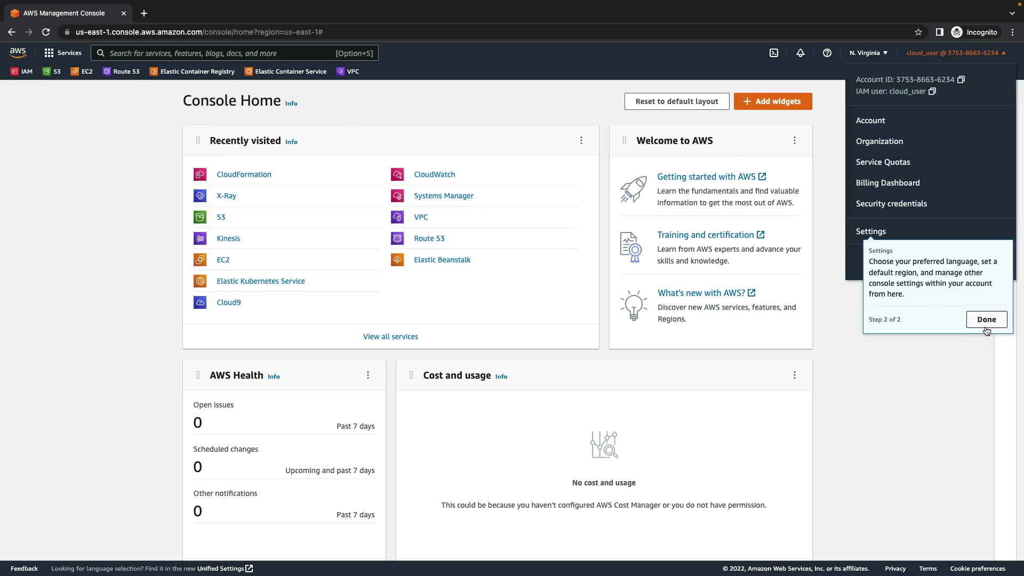Copy the IAM user name icon
Viewport: 1024px width, 576px height.
coord(932,91)
